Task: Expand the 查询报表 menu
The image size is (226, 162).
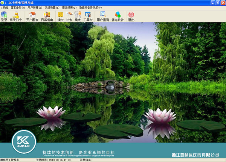Action: pos(69,7)
